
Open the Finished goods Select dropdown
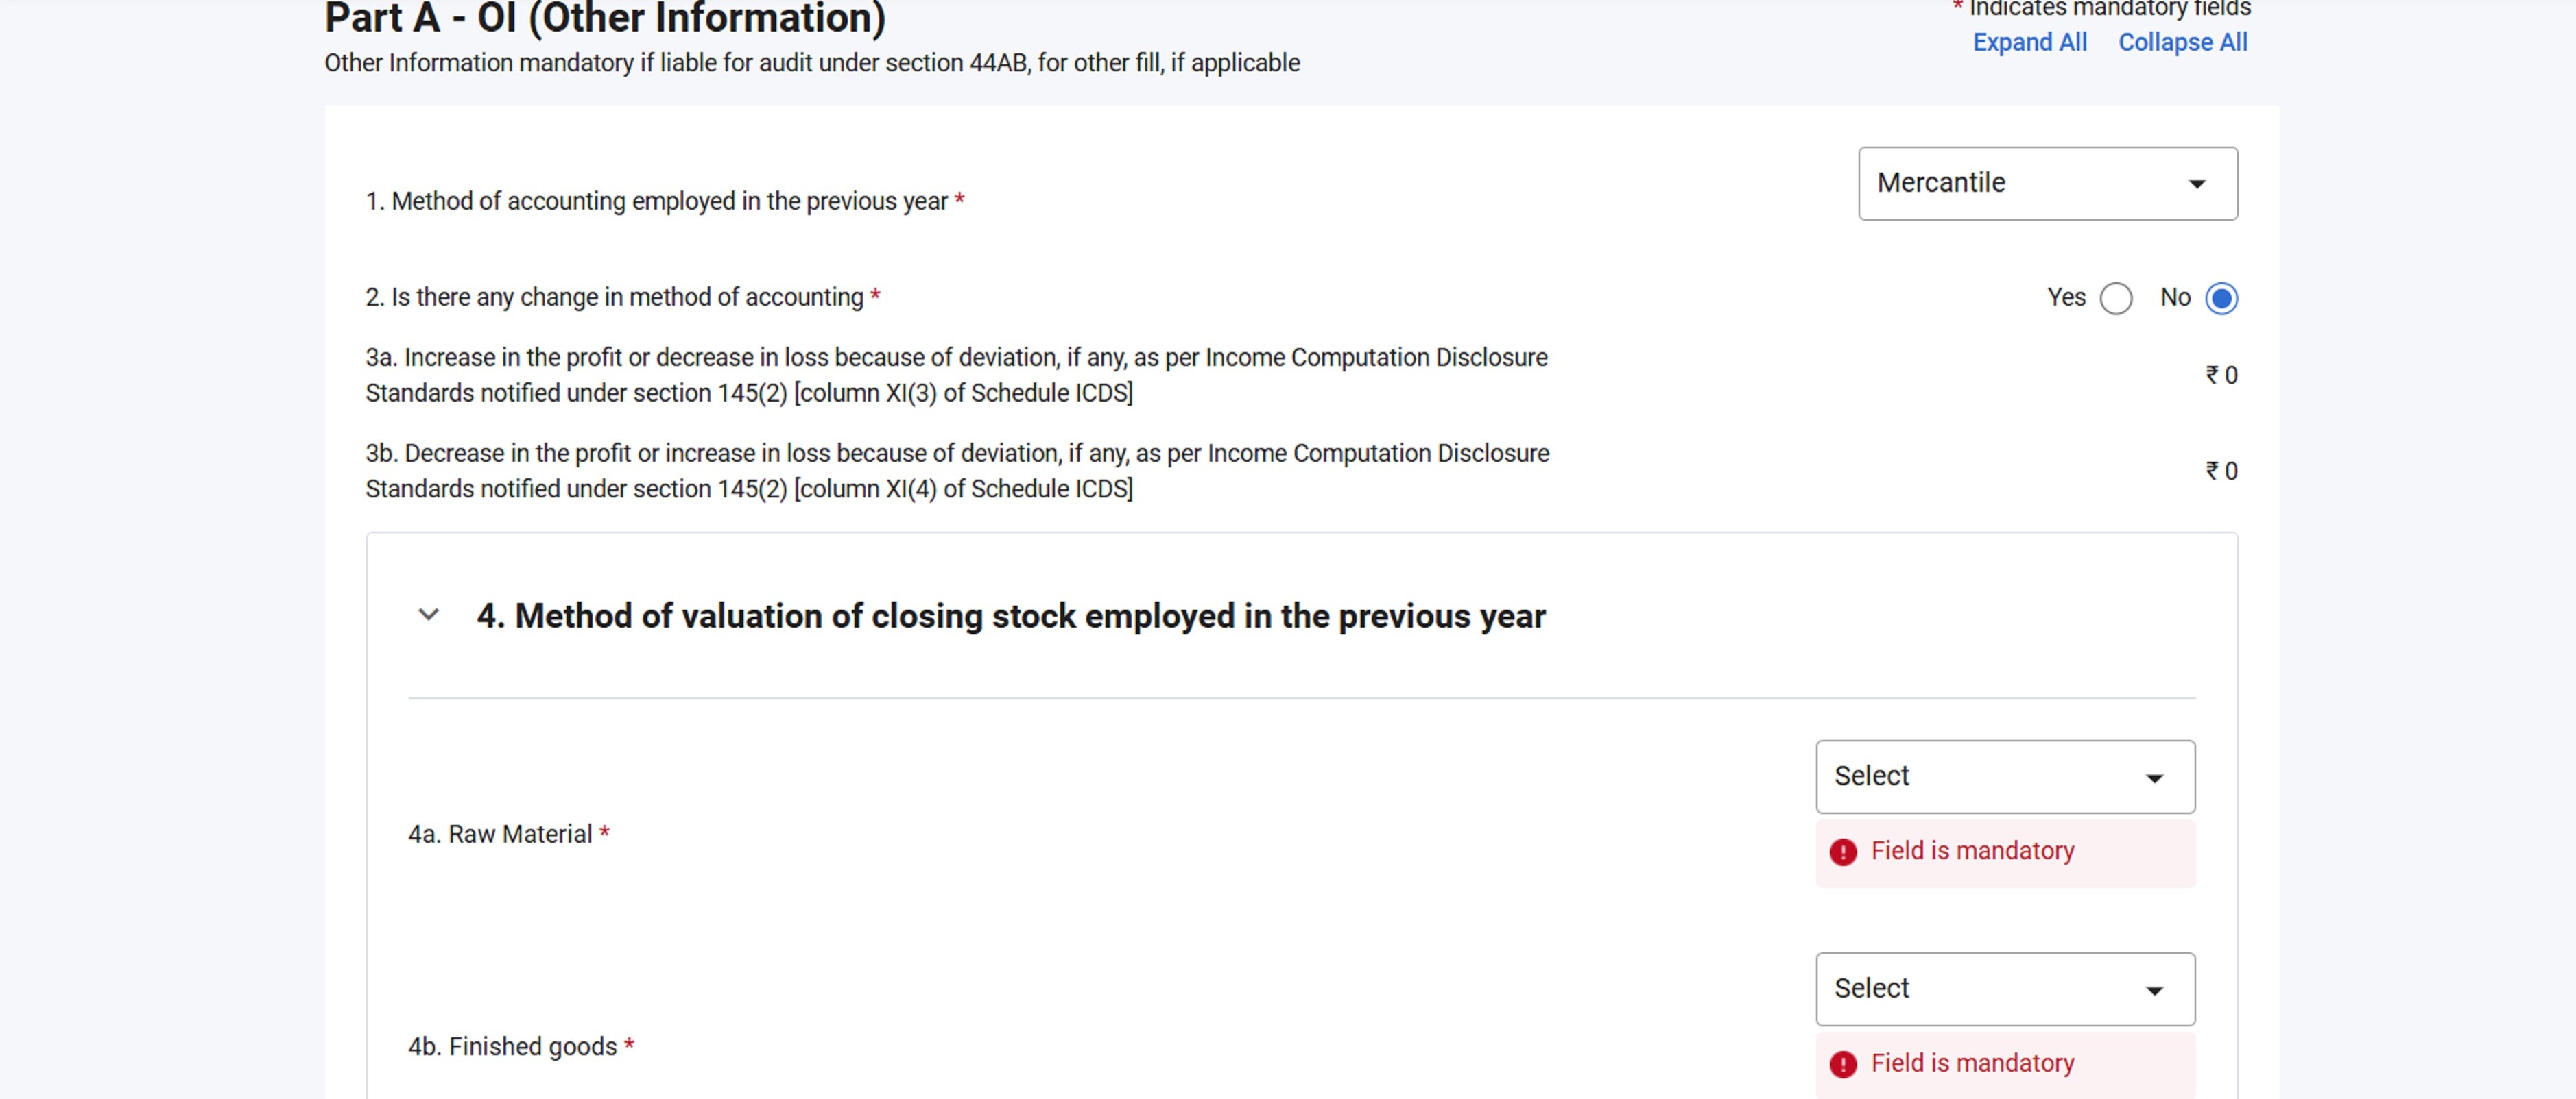pos(2004,989)
